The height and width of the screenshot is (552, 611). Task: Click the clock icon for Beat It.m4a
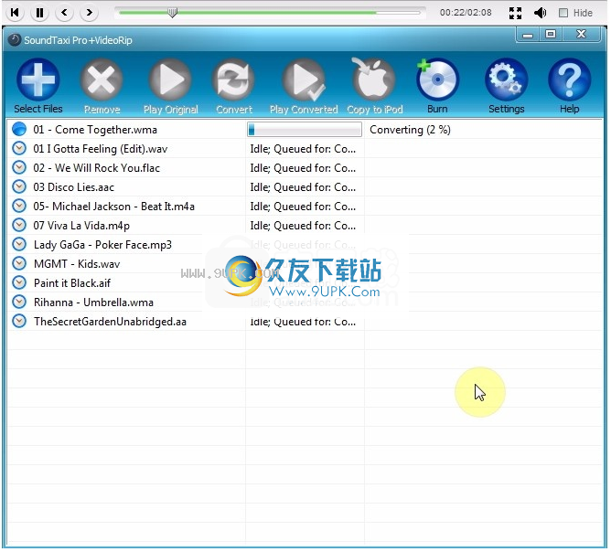(x=19, y=206)
